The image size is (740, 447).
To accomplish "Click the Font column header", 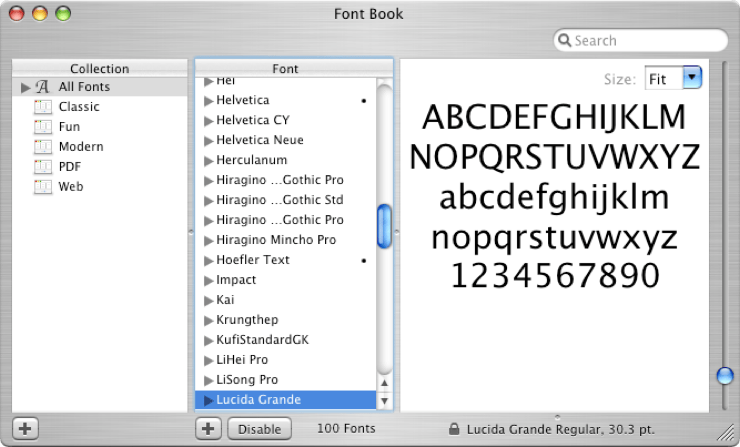I will 286,69.
